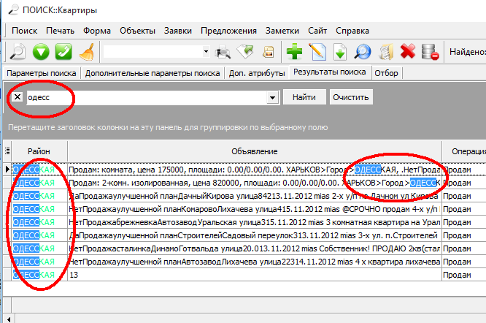486x323 pixels.
Task: Click the notepad with pencil icon
Action: pyautogui.click(x=317, y=52)
